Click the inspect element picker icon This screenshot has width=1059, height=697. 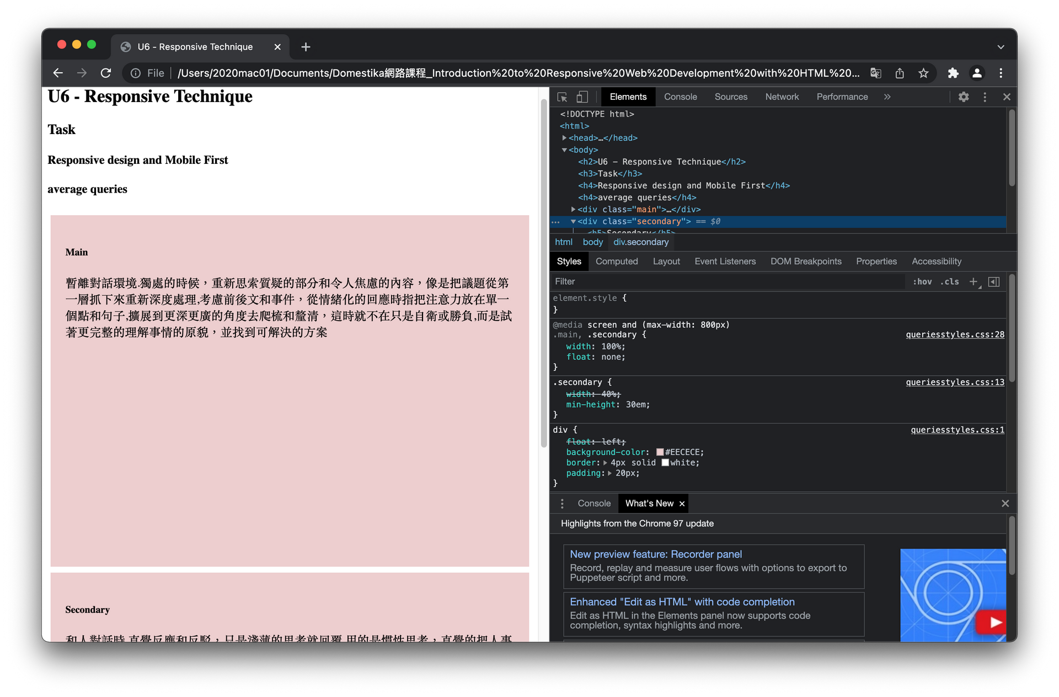562,97
